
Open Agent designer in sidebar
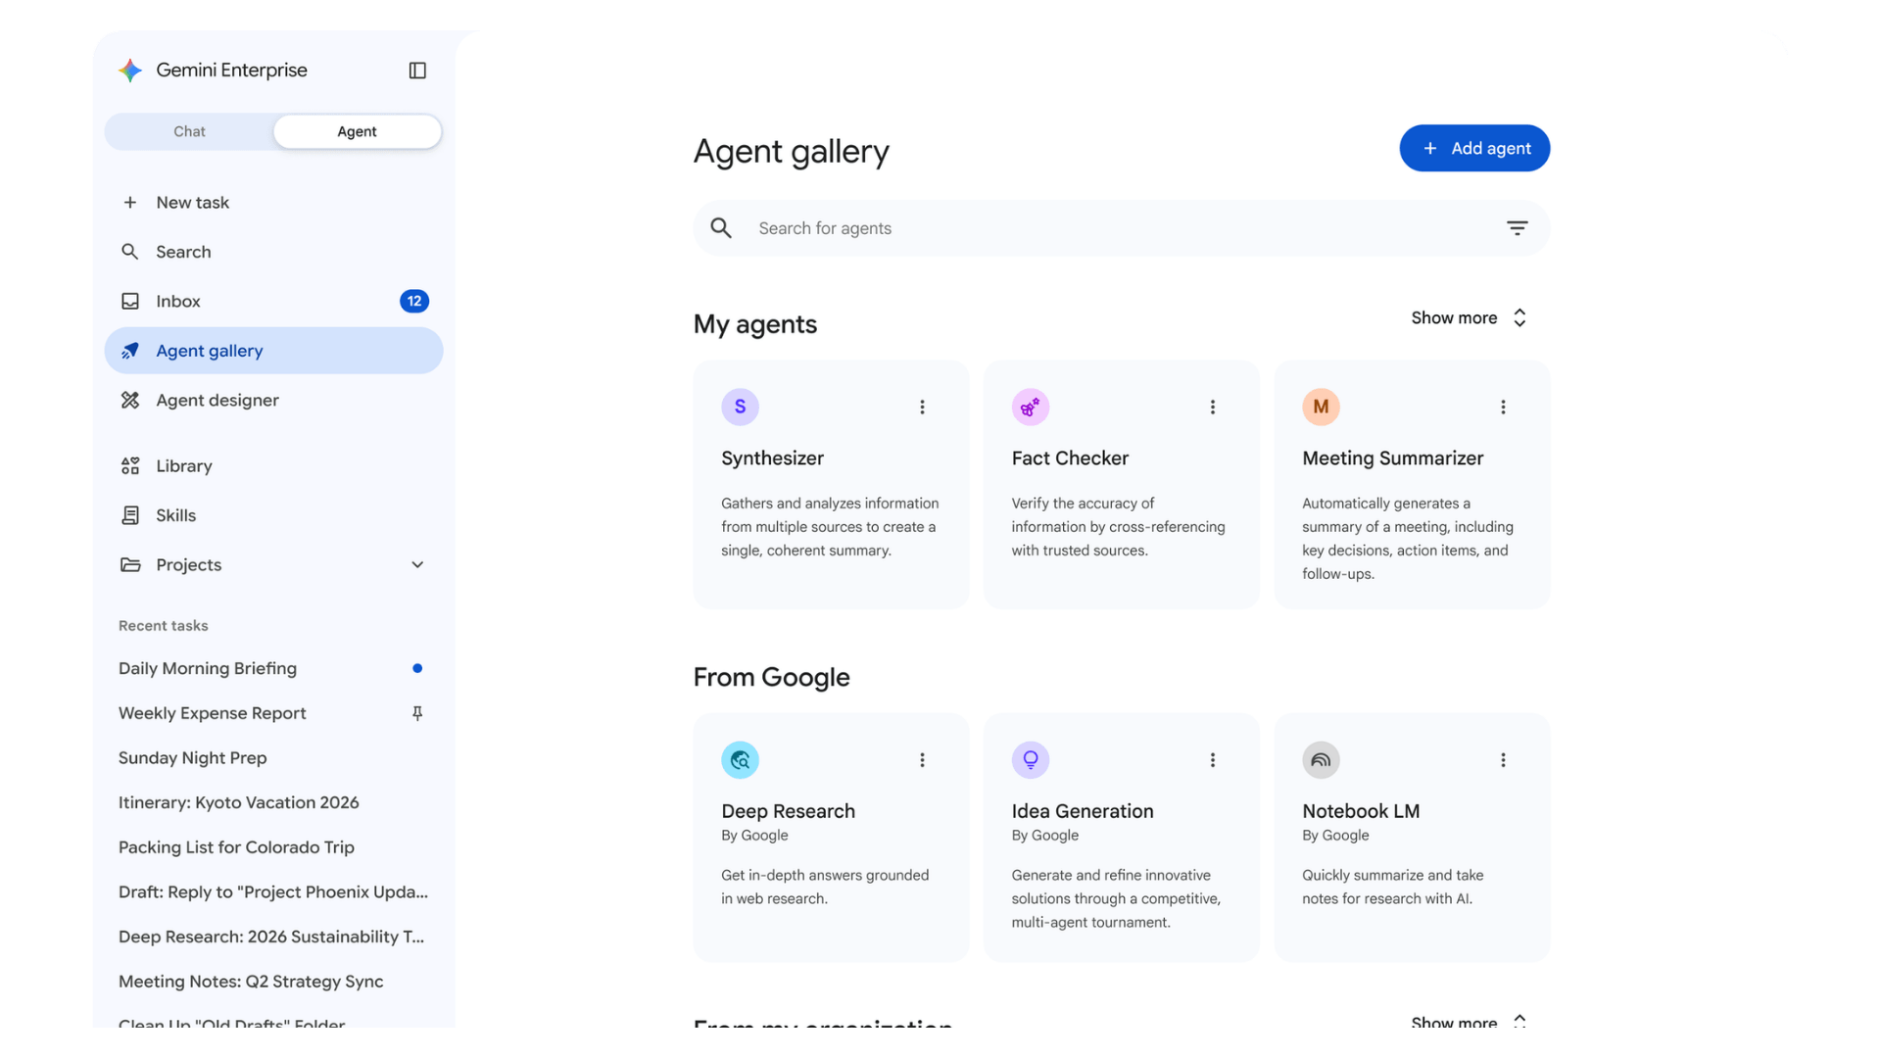(273, 401)
